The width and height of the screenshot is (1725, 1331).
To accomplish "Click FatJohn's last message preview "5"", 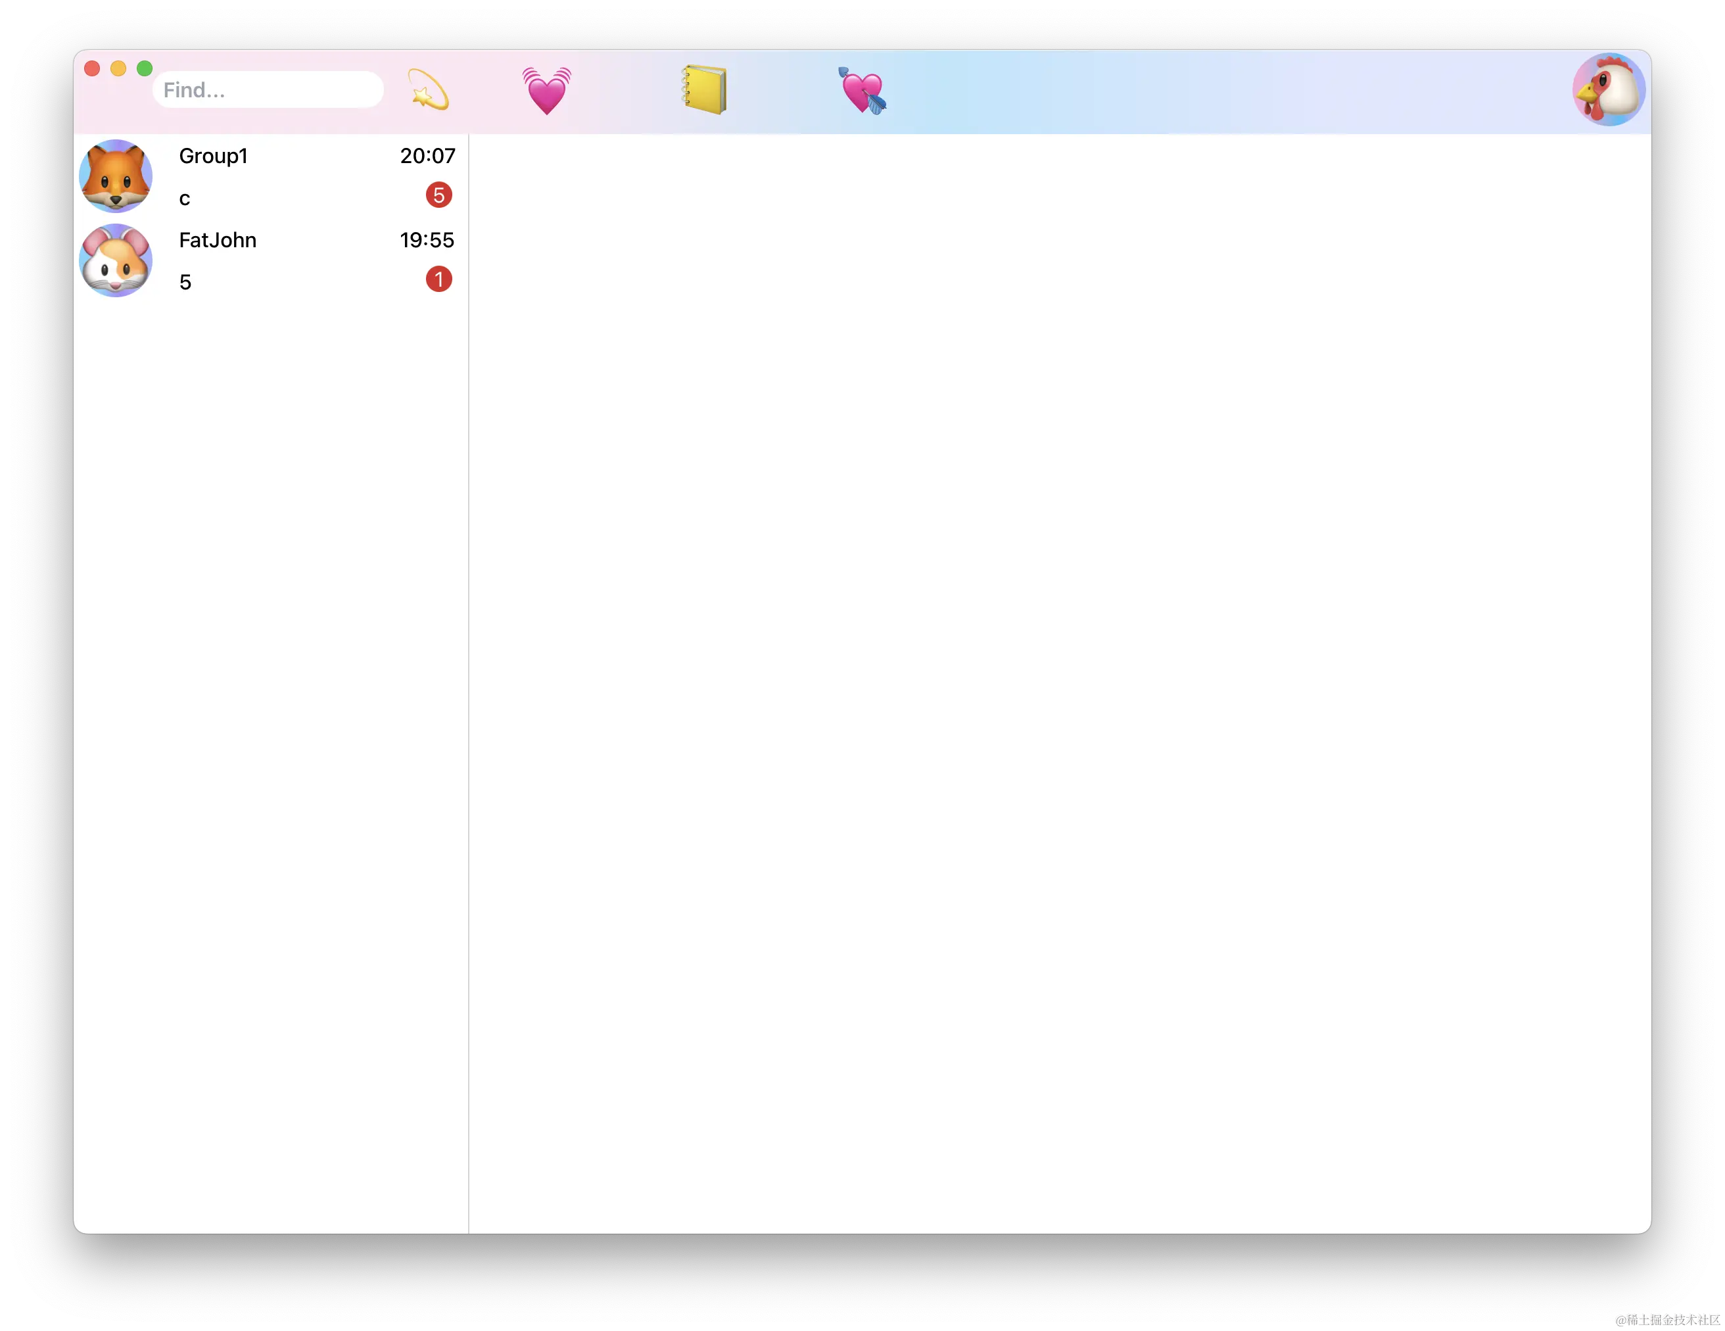I will pyautogui.click(x=185, y=283).
